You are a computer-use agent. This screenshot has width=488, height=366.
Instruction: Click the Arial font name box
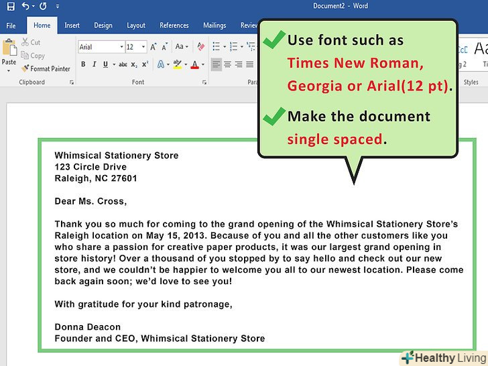click(x=99, y=47)
